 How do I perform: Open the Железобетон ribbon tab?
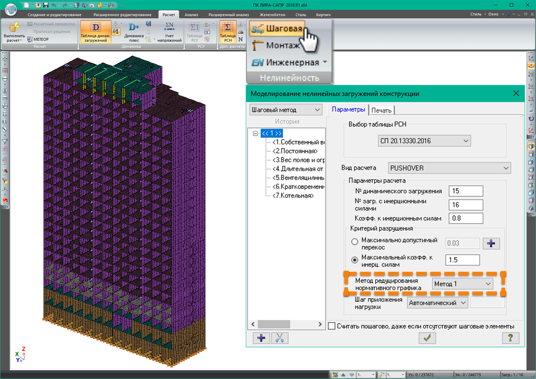(x=272, y=15)
